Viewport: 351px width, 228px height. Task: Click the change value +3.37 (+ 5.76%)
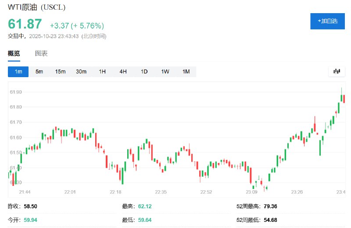77,26
